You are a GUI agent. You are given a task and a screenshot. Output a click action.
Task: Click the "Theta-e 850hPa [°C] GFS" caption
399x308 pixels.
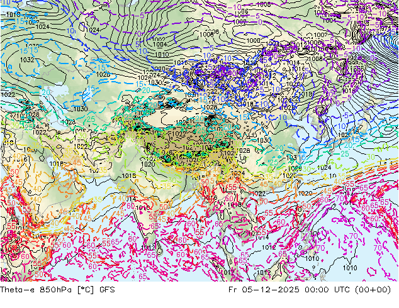click(x=57, y=290)
